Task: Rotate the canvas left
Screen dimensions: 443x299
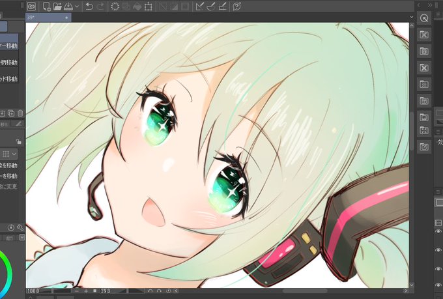Action: click(150, 291)
